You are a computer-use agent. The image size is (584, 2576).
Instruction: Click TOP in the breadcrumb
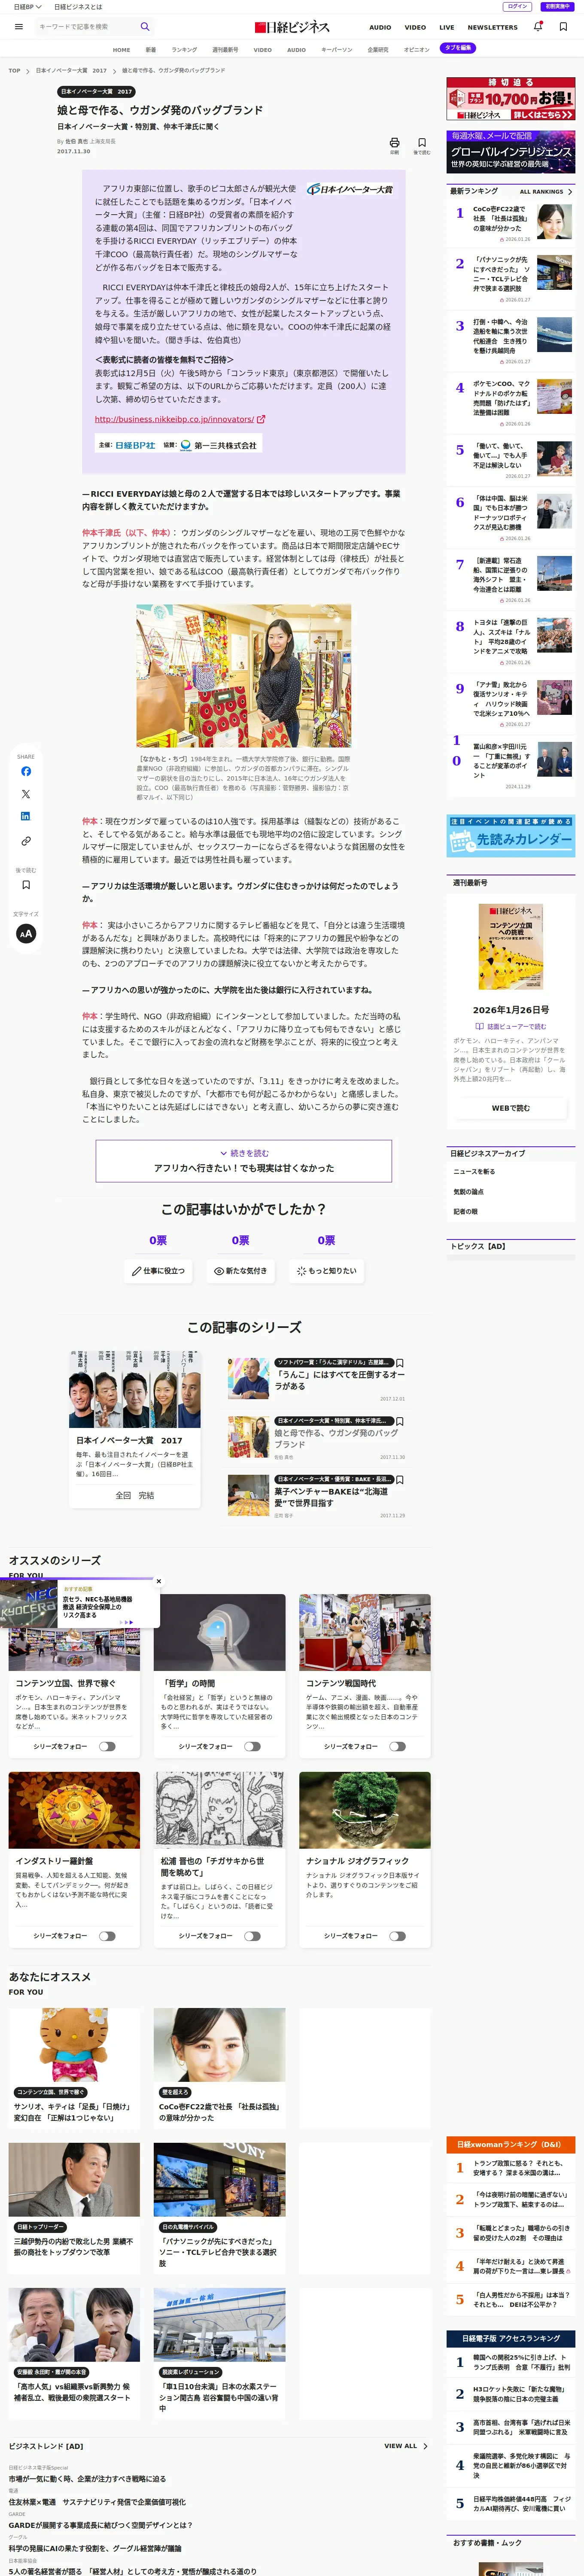[x=14, y=71]
